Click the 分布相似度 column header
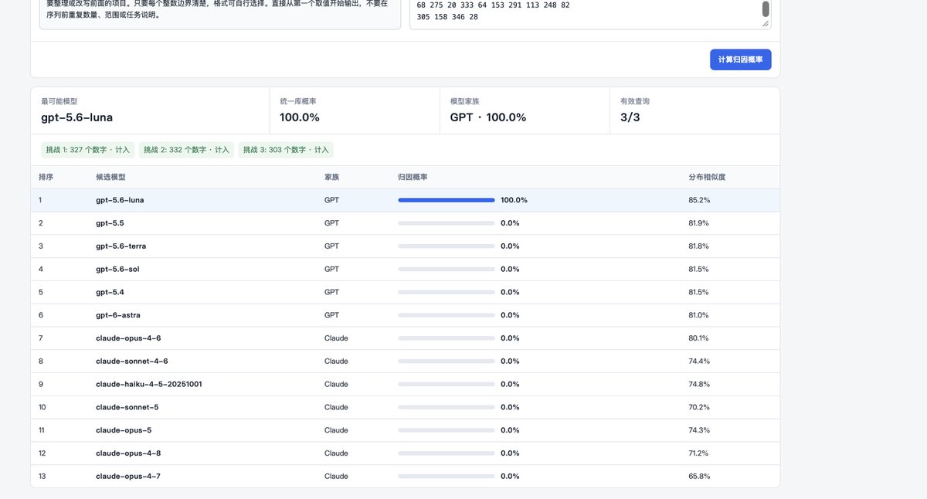The height and width of the screenshot is (499, 927). [x=707, y=177]
